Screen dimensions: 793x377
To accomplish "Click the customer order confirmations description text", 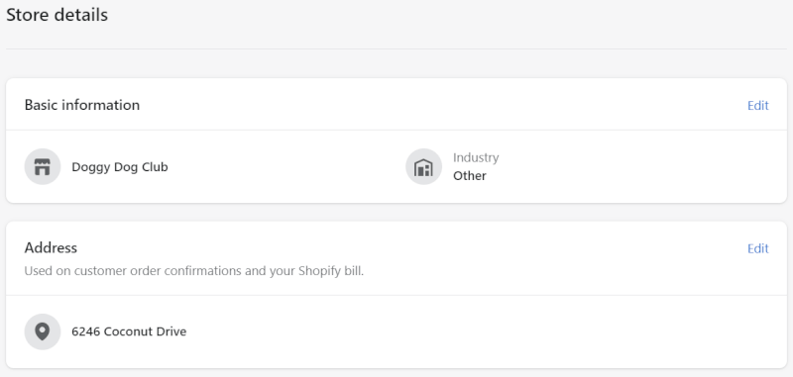I will point(194,271).
